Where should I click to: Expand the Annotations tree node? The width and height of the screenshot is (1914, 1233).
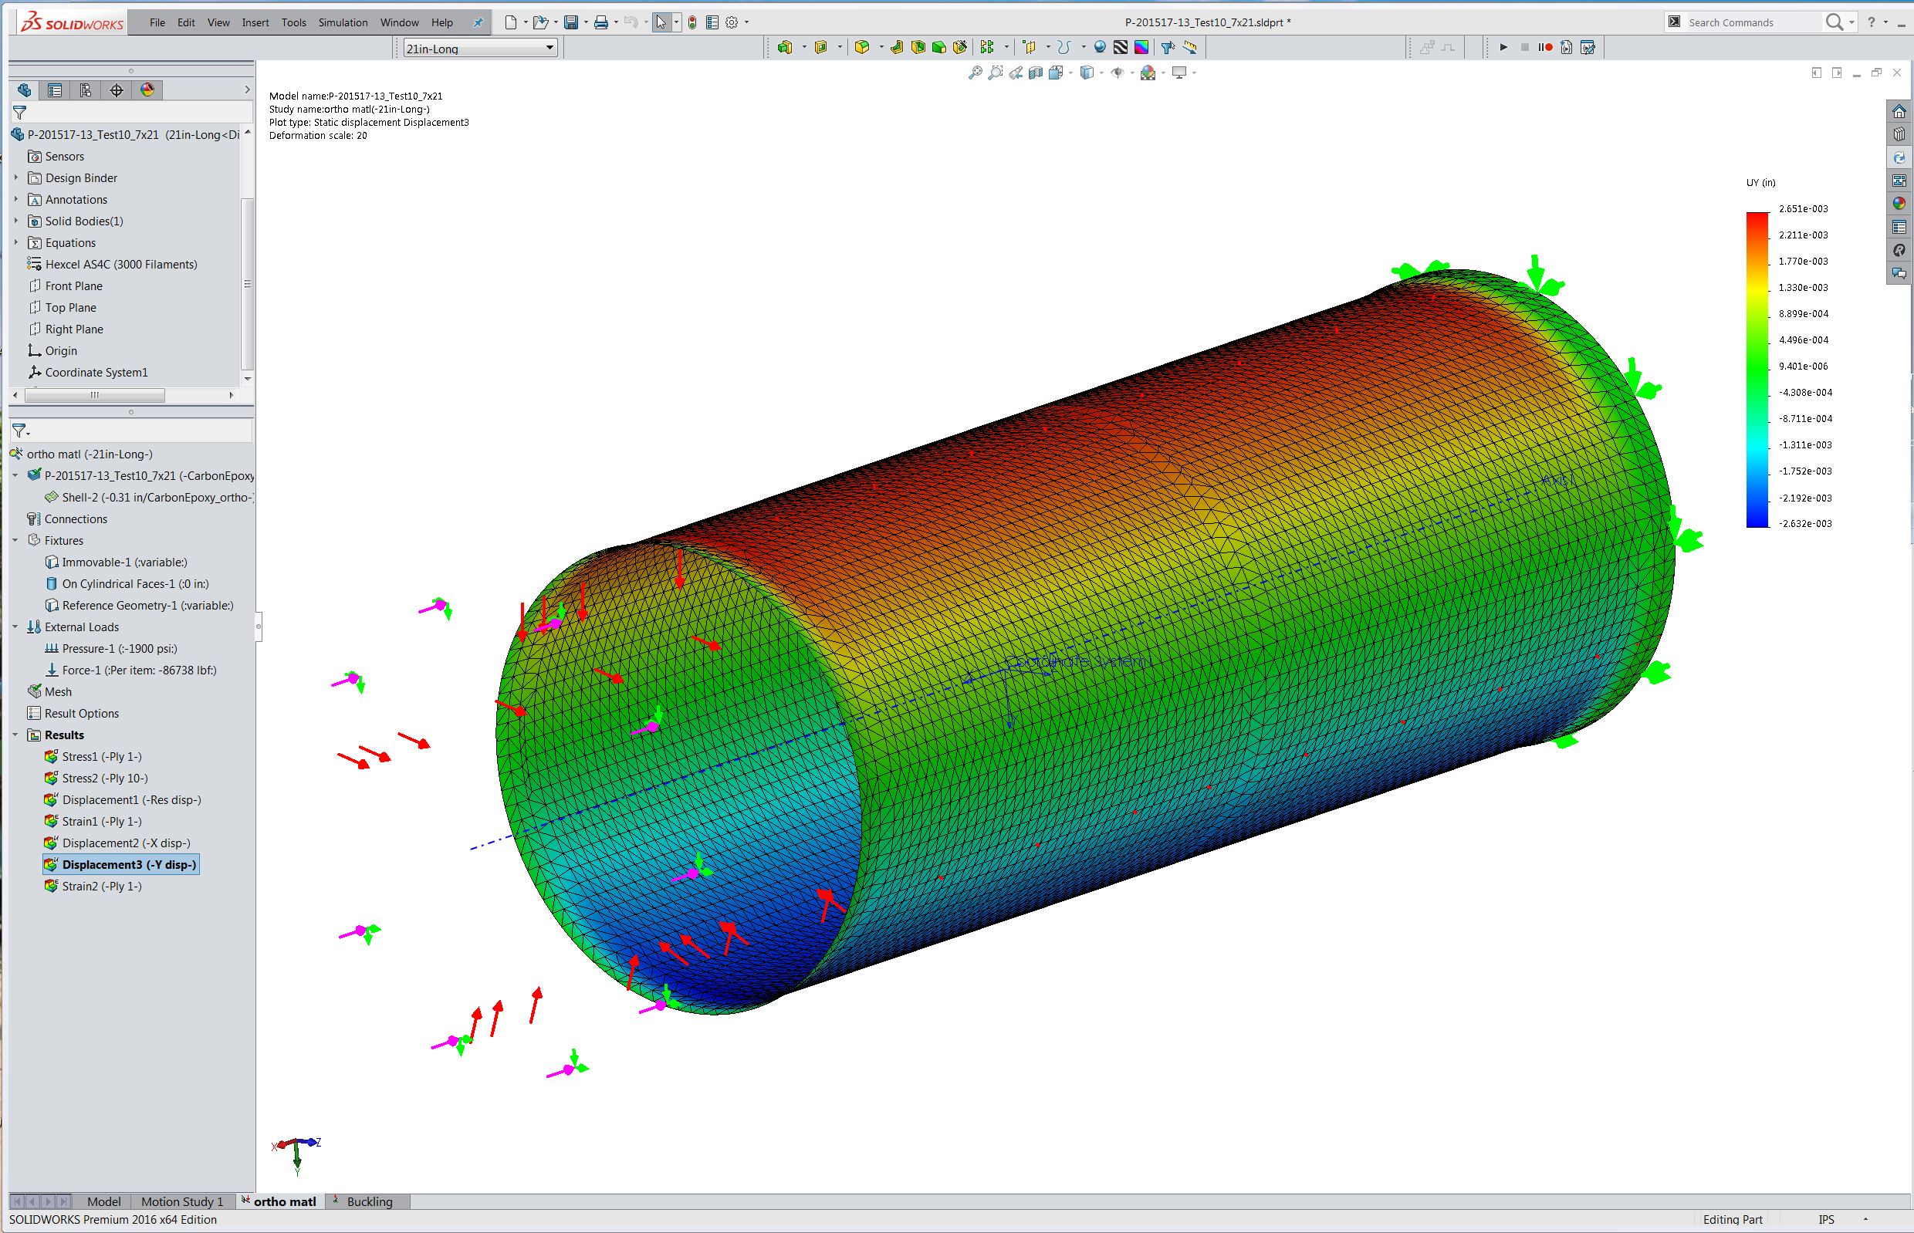[16, 199]
